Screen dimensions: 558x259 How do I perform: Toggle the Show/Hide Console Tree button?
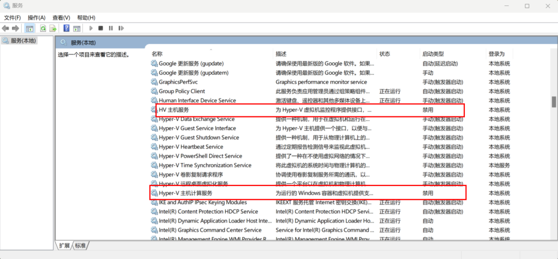(29, 28)
